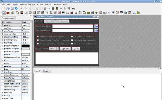This screenshot has width=162, height=100.
Task: Click the Clear button
Action: point(76,49)
